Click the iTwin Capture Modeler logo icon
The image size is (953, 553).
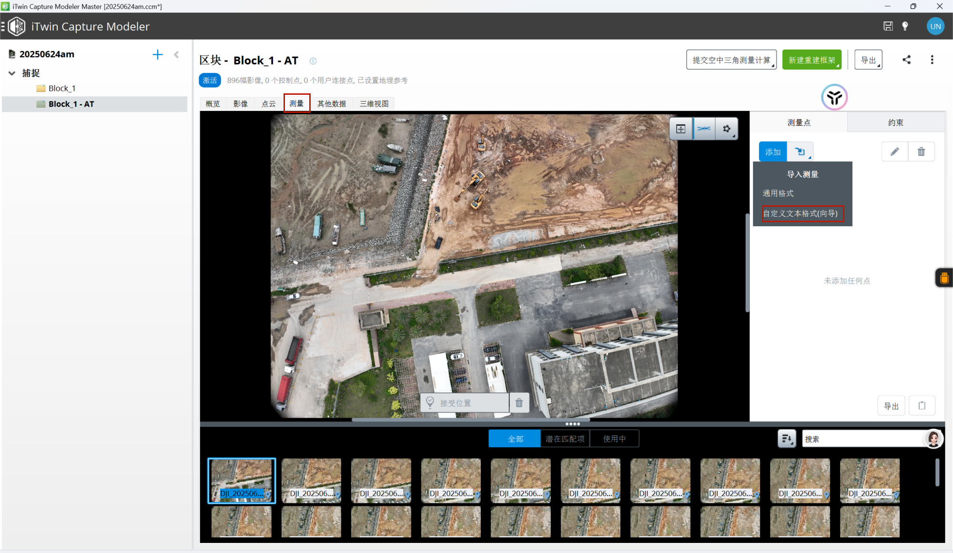(x=17, y=26)
